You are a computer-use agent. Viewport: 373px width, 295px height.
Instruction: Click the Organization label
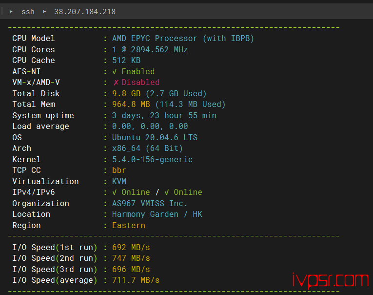click(x=40, y=204)
